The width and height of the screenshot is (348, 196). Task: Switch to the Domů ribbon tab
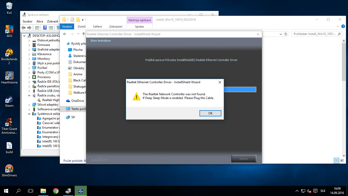pos(82,26)
